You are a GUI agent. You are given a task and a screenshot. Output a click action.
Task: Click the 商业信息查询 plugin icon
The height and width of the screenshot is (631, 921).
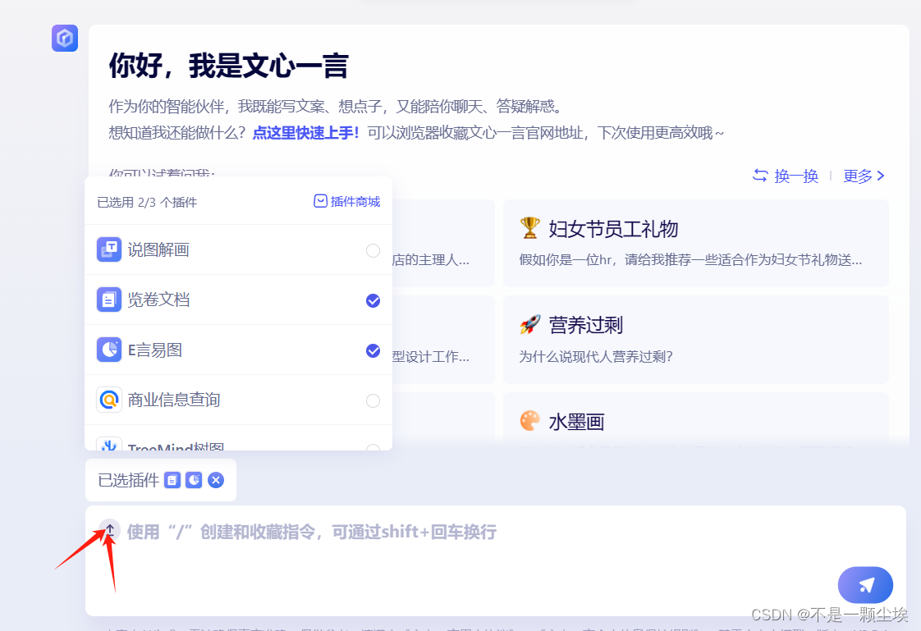point(109,400)
